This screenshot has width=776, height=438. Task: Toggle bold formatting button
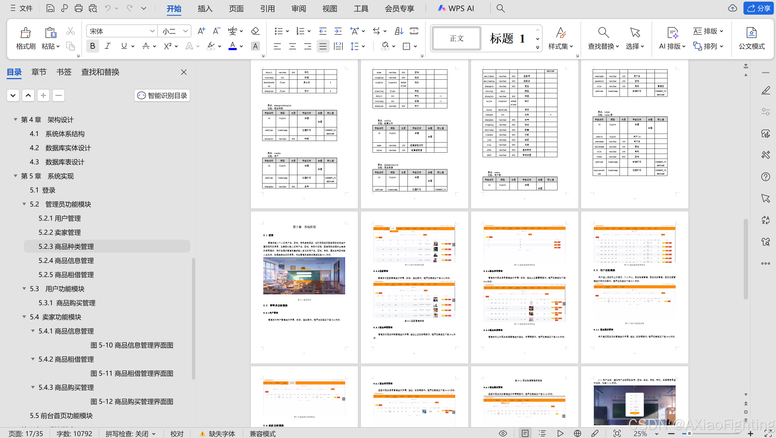tap(92, 46)
